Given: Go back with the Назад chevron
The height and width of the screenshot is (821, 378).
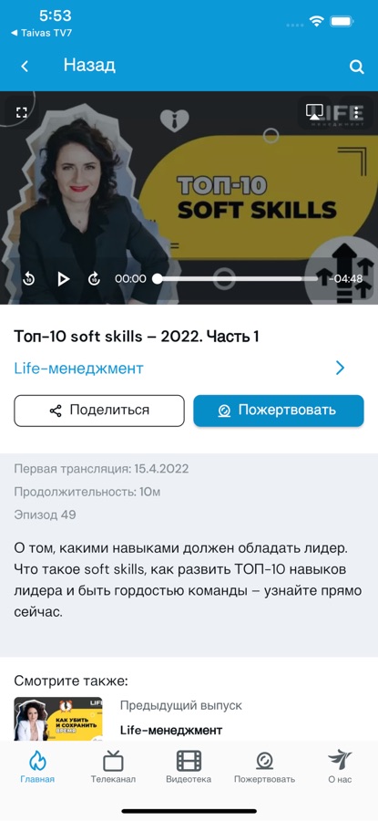Looking at the screenshot, I should pos(24,66).
